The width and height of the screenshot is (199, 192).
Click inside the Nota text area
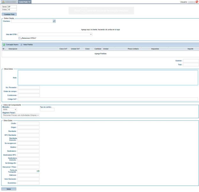pyautogui.click(x=108, y=77)
